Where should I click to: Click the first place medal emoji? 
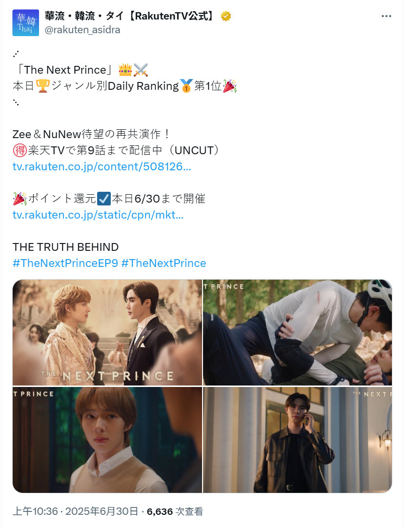tap(186, 86)
